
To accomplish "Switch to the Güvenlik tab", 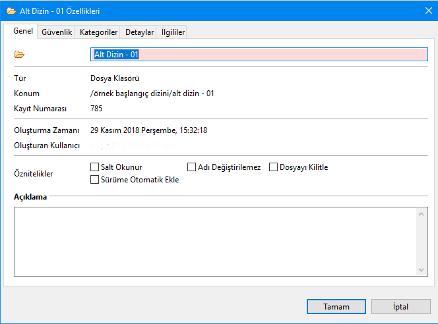I will (57, 32).
